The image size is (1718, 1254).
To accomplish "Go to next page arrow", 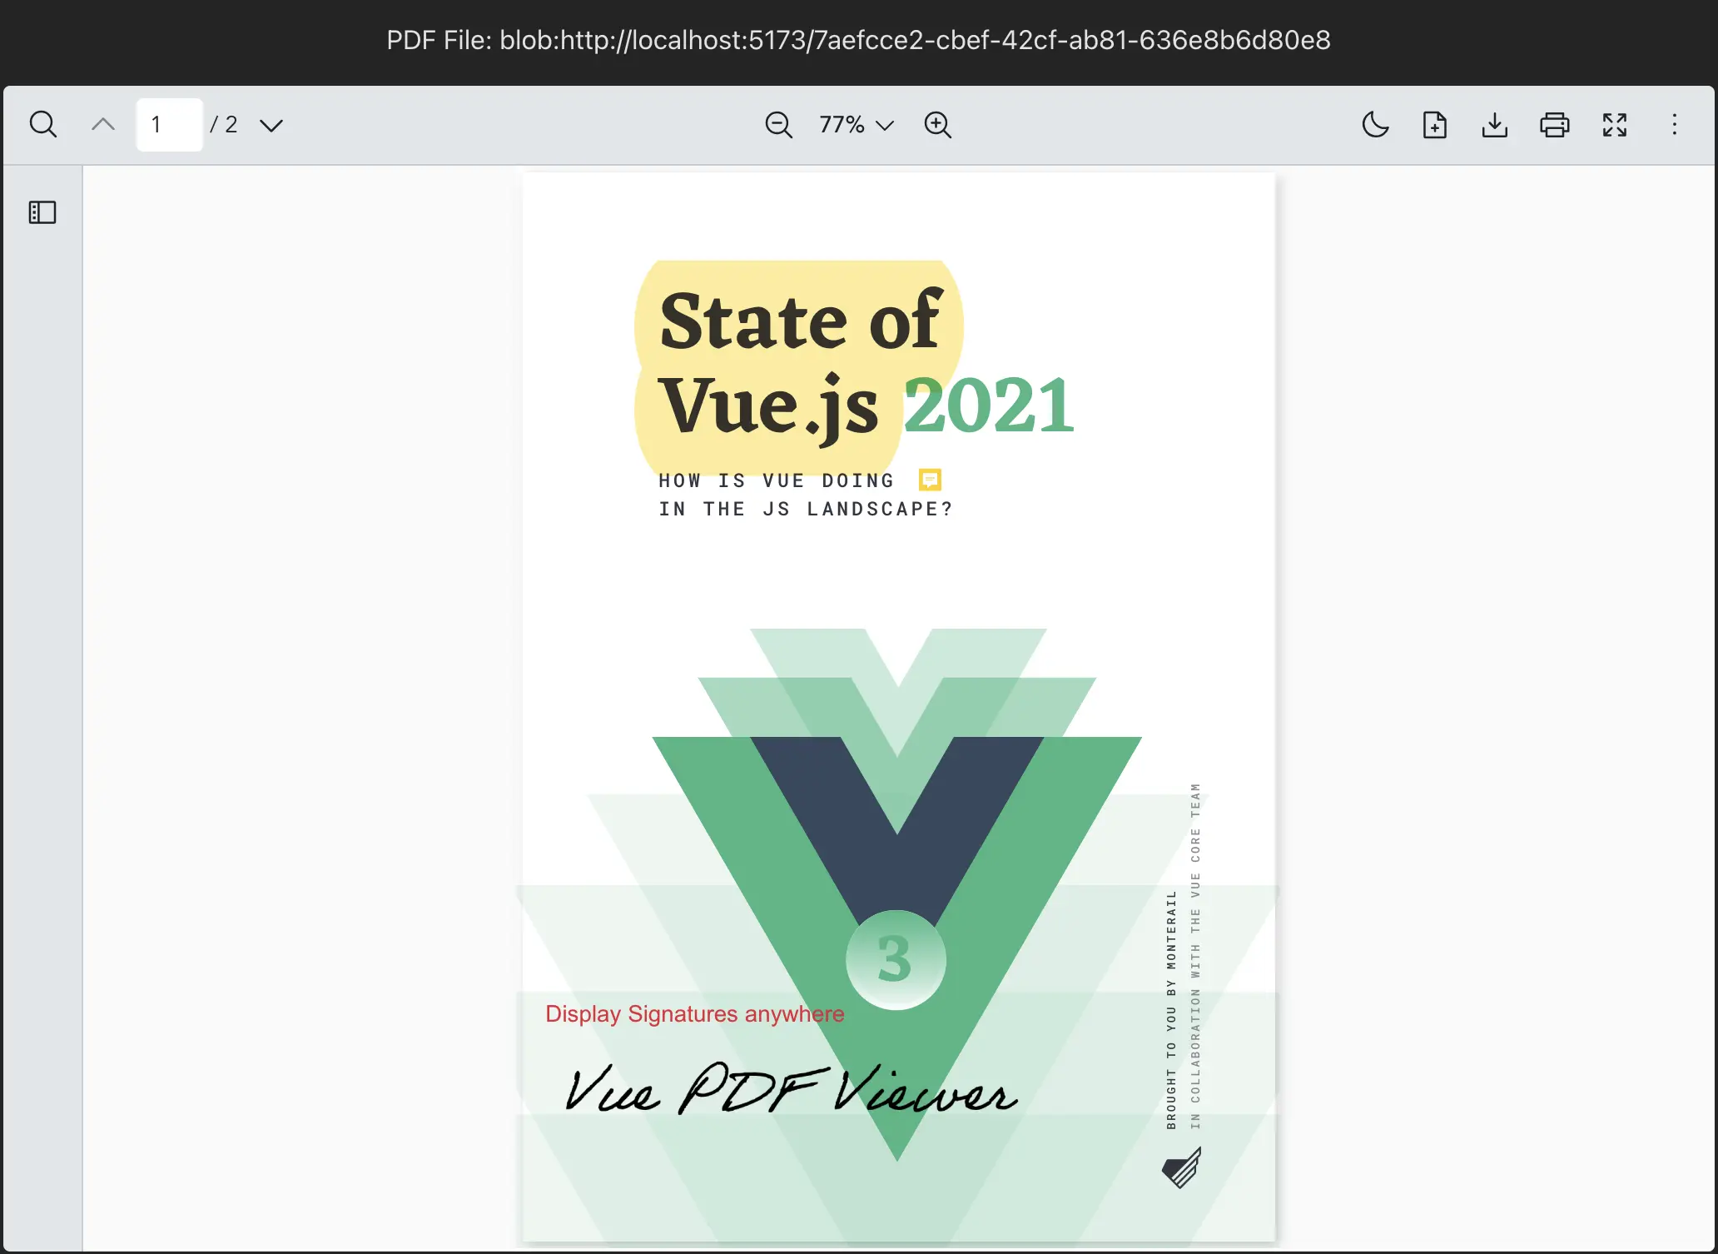I will [x=271, y=125].
